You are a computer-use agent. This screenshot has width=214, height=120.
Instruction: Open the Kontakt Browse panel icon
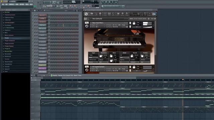[x=92, y=14]
